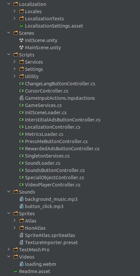Expand the Settings folder chevron
This screenshot has height=276, width=140.
15,69
